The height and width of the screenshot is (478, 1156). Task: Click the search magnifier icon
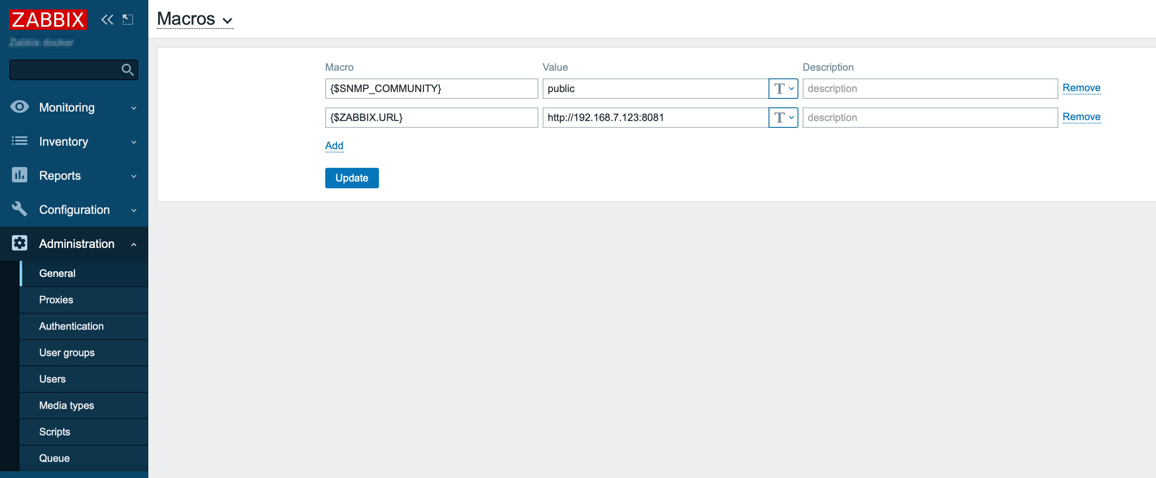tap(127, 70)
